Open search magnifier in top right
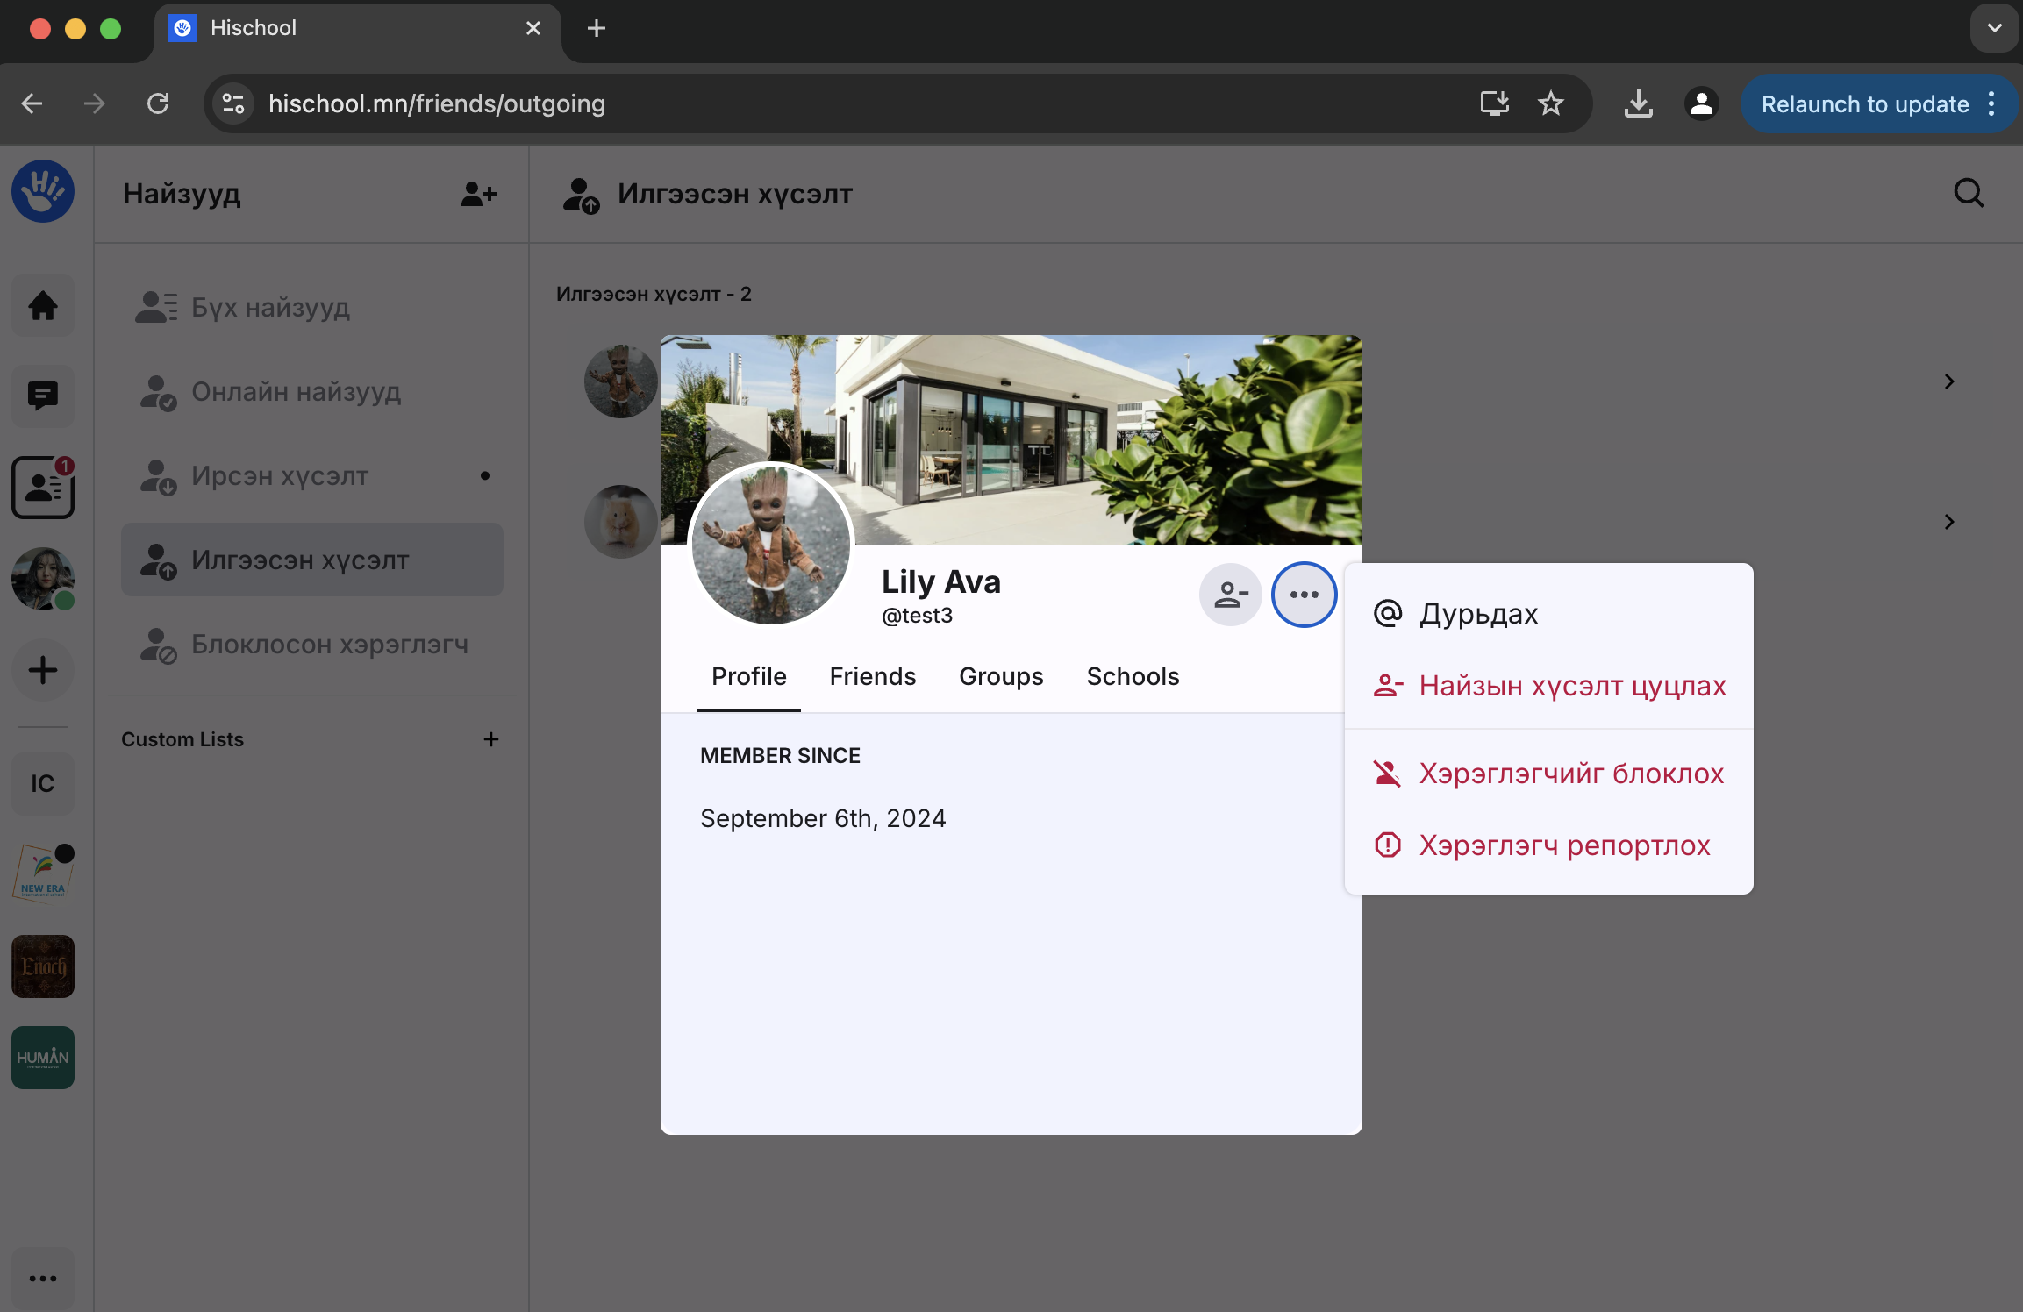 pyautogui.click(x=1969, y=193)
